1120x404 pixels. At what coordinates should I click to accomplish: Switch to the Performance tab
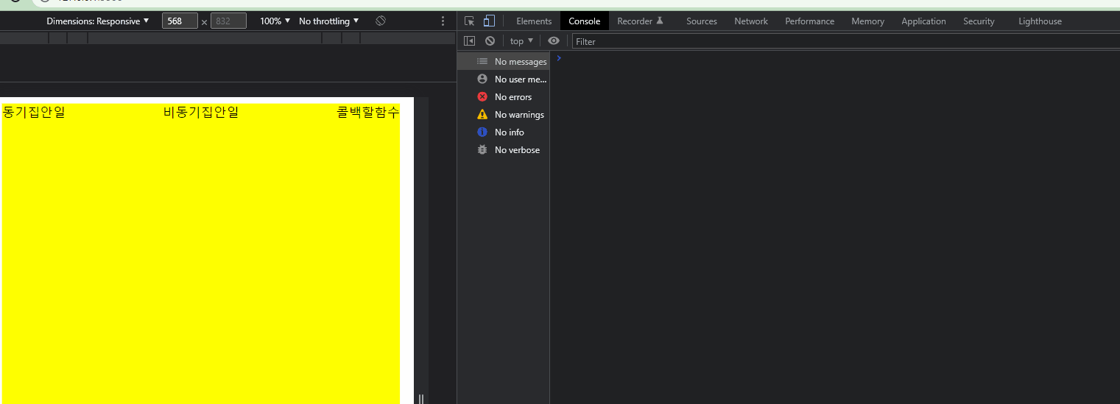click(810, 21)
